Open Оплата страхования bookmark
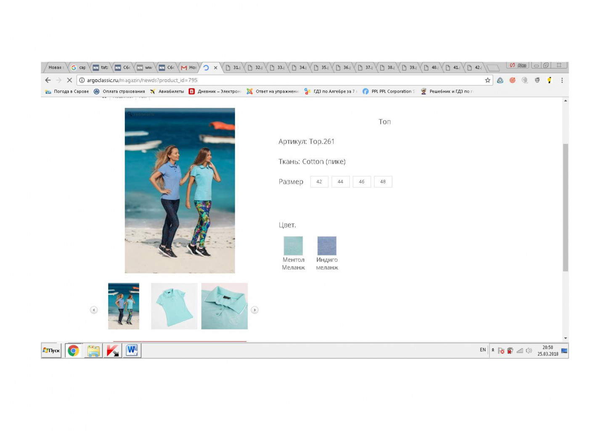609x431 pixels. click(x=119, y=91)
